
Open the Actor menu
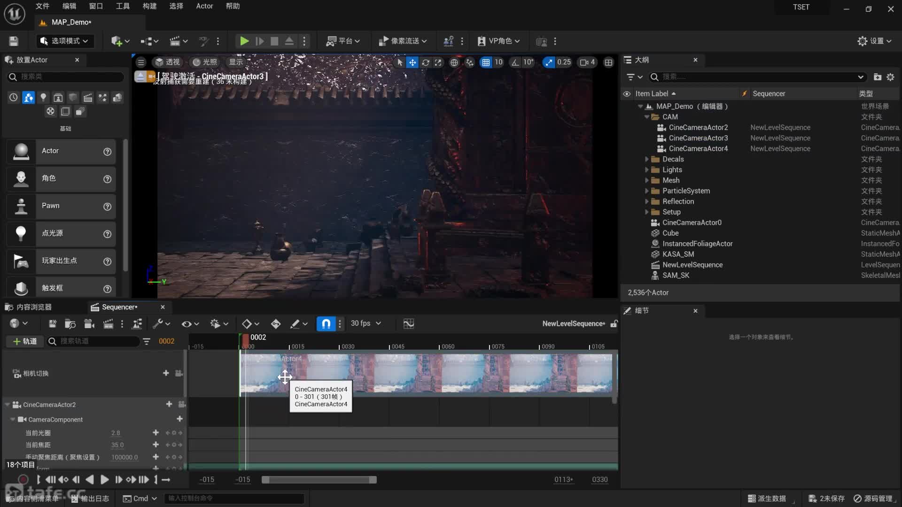[204, 6]
